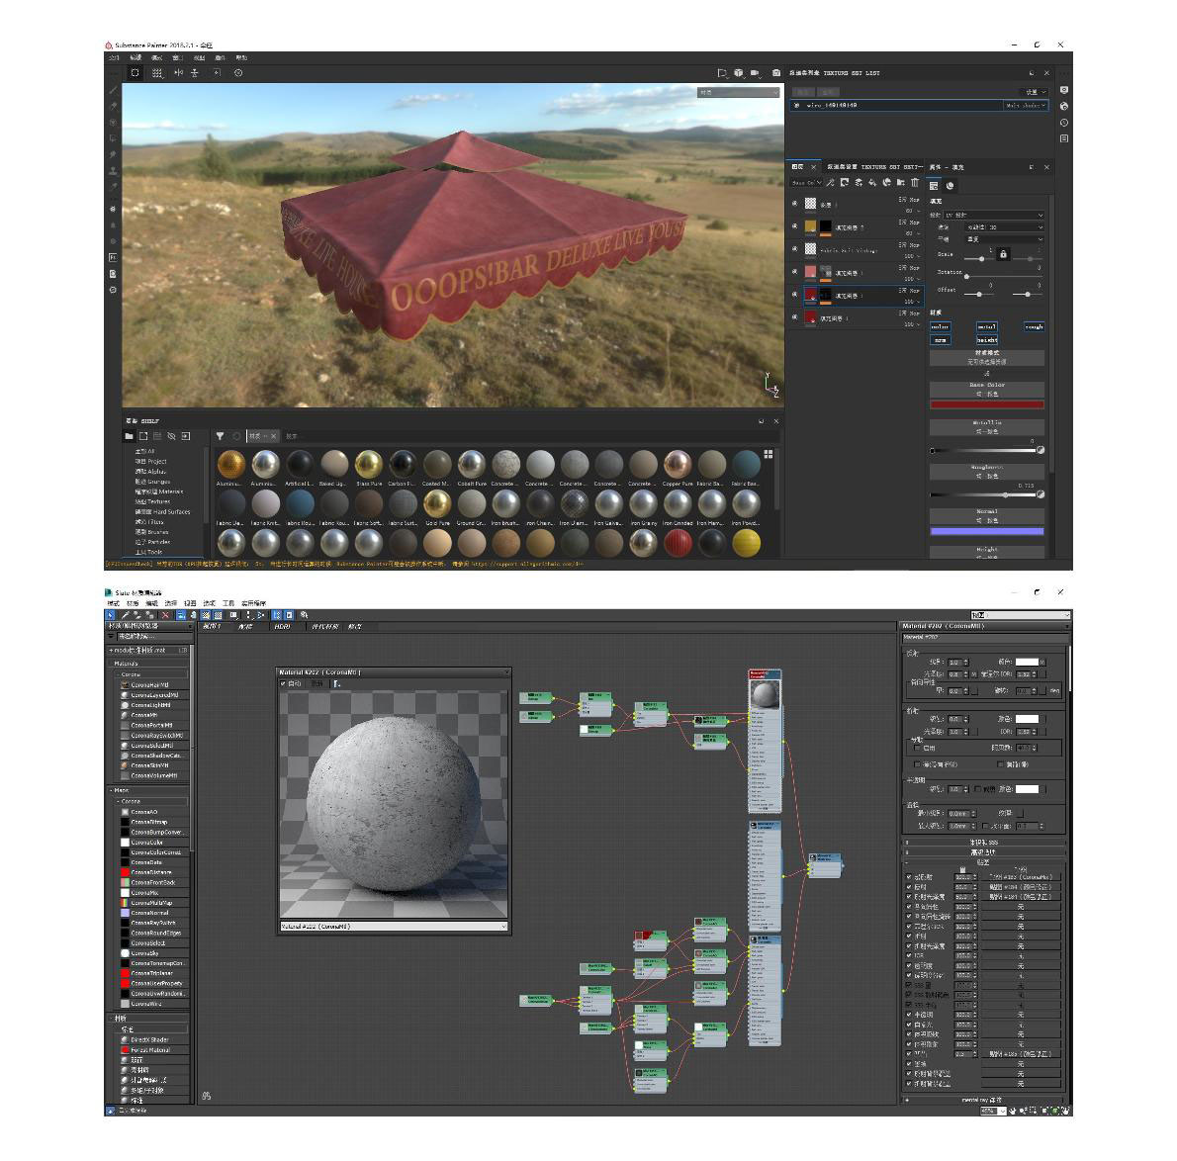The image size is (1177, 1161).
Task: Click the first map slot button in maps rollout
Action: (x=1020, y=876)
